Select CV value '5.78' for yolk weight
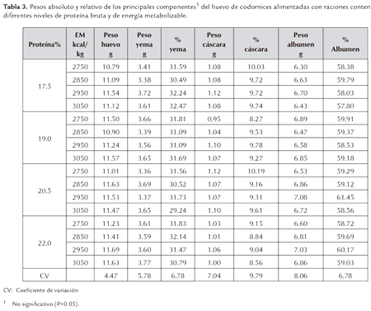Viewport: 371px width, 311px height. 144,276
